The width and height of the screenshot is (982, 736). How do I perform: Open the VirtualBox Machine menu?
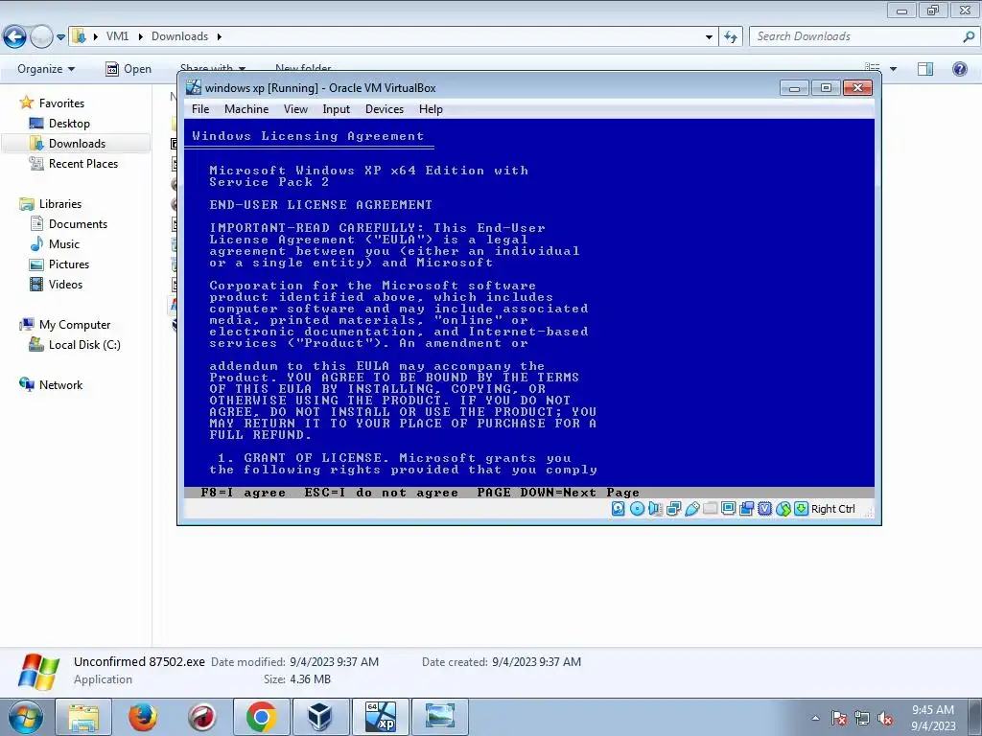[x=246, y=109]
